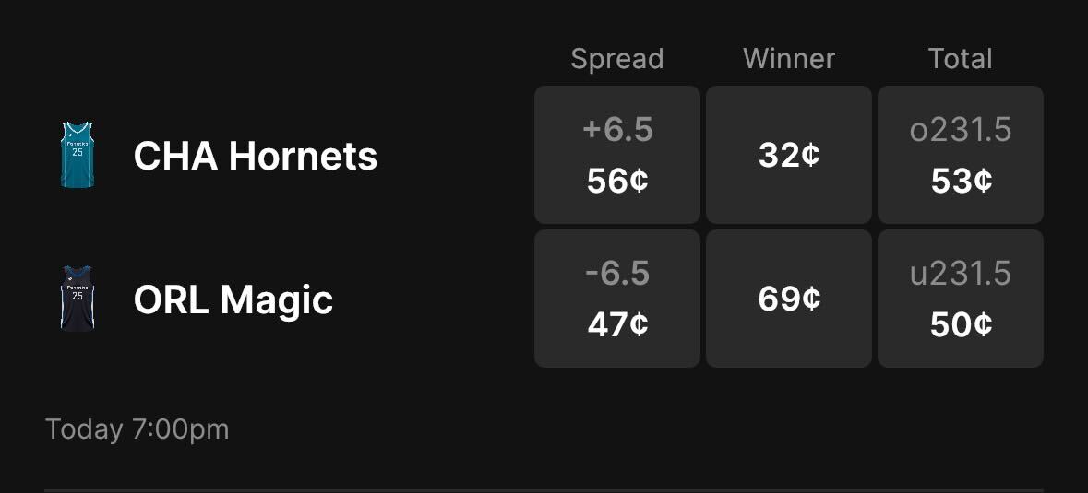Screen dimensions: 1088x493
Task: Click the divider line below game time
Action: pos(544,490)
